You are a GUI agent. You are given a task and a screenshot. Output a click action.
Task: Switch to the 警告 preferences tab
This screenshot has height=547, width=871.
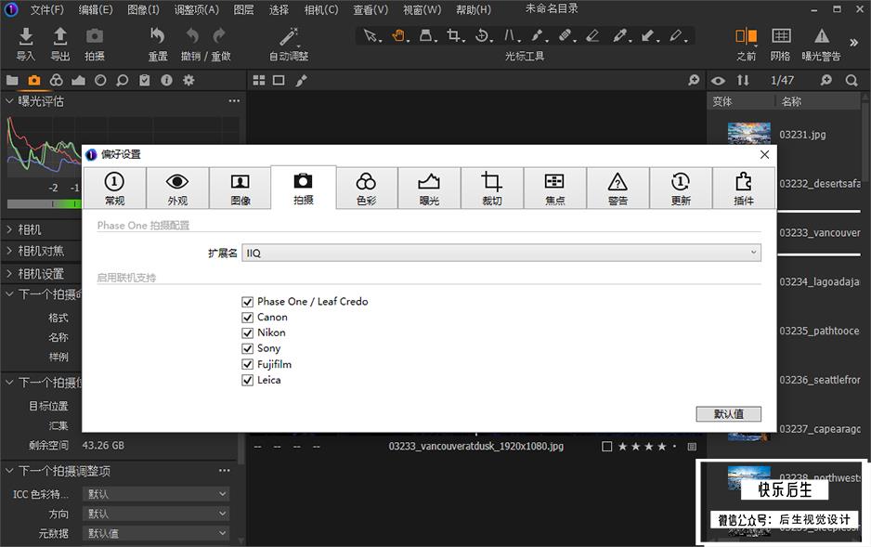coord(617,189)
